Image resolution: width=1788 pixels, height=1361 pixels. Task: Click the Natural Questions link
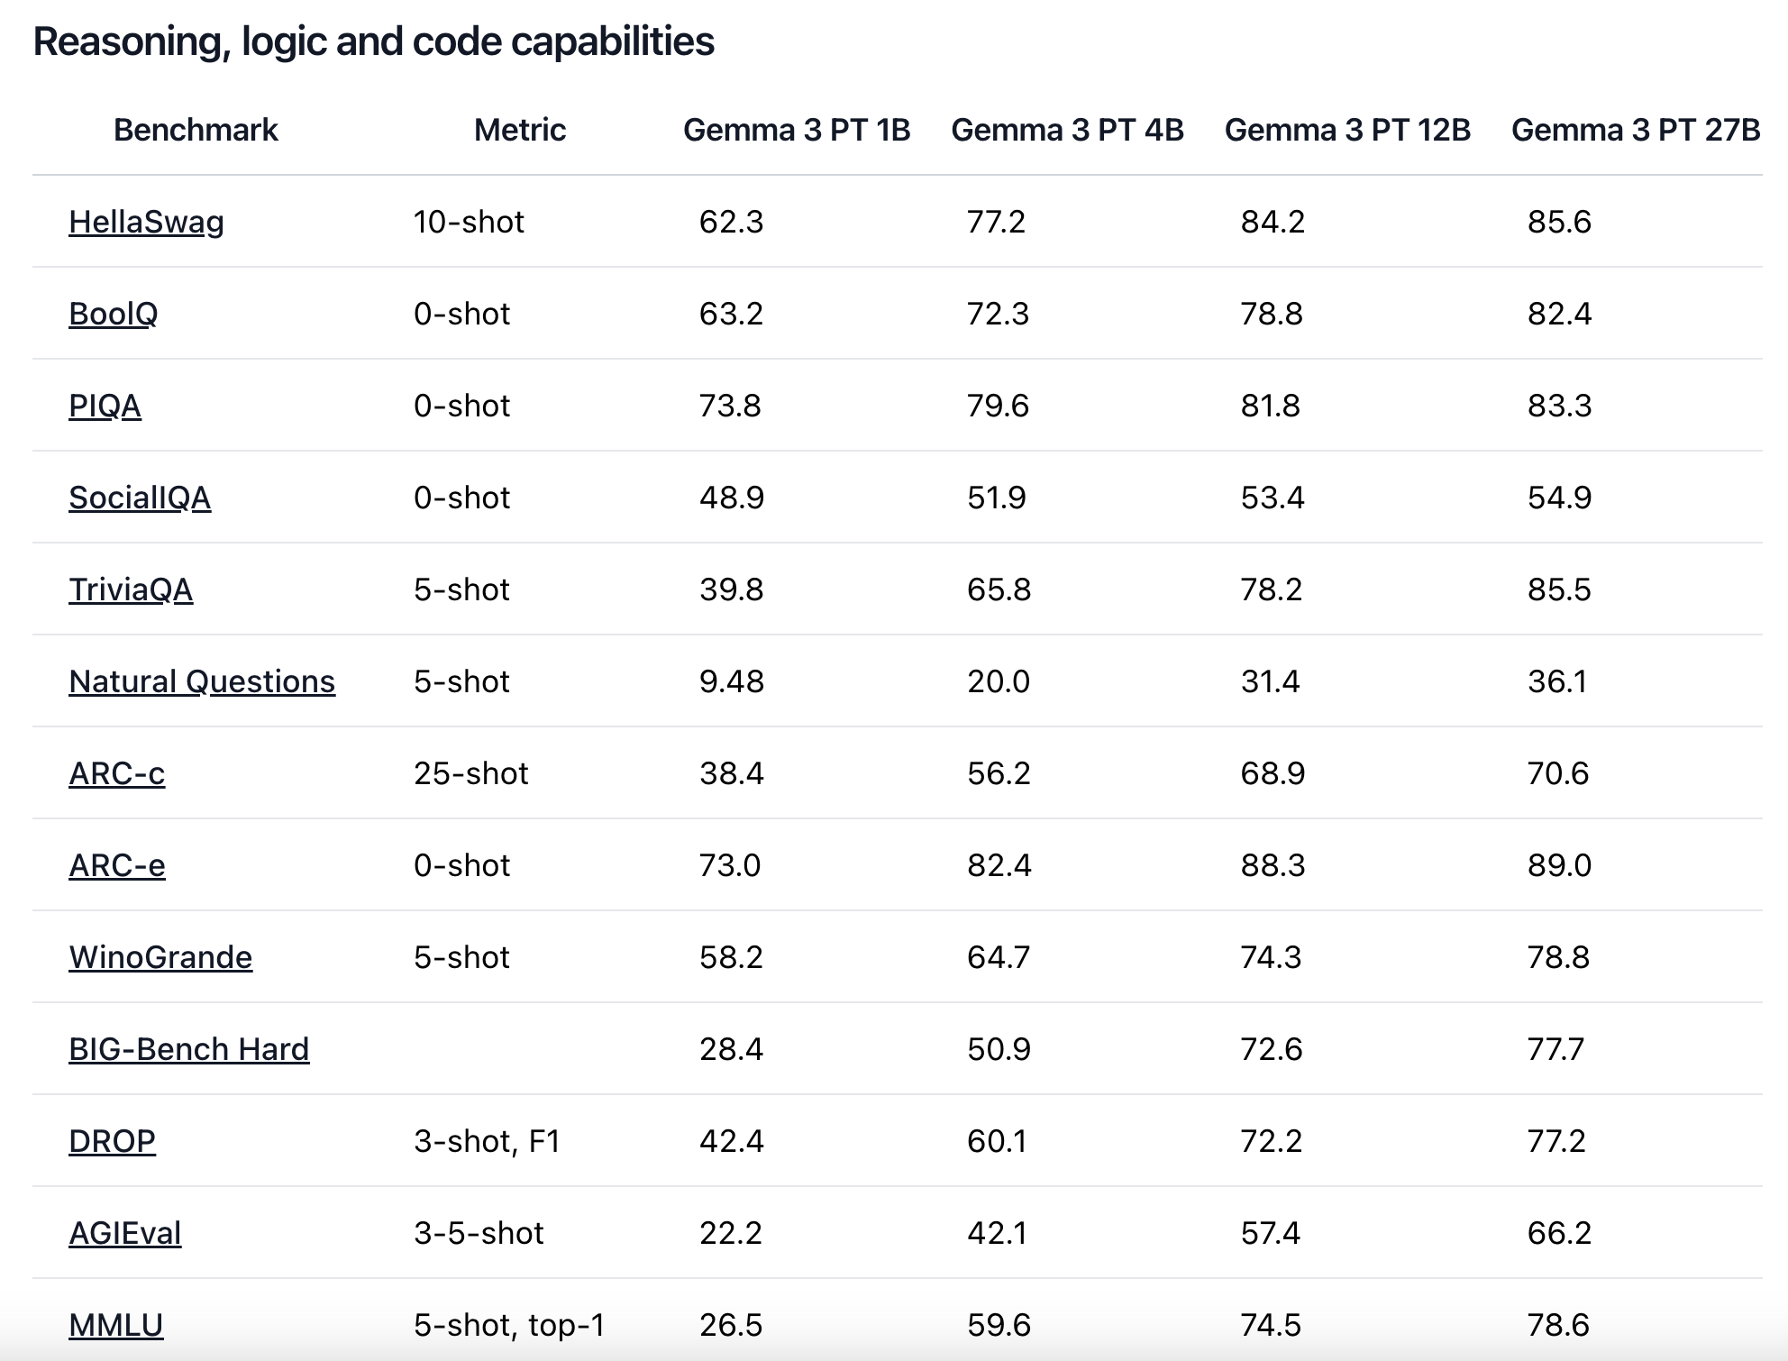tap(202, 681)
